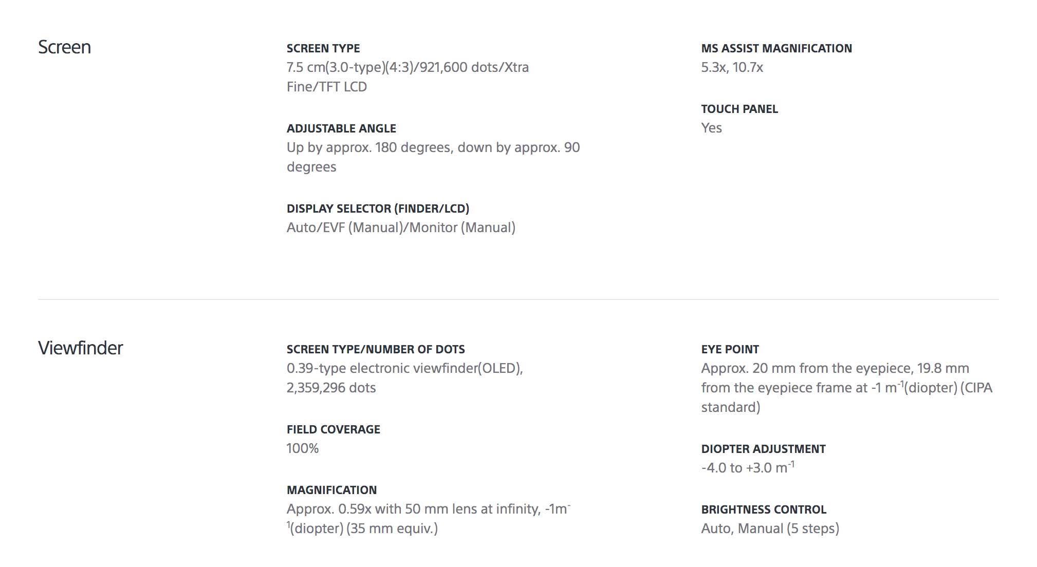
Task: Click the 921,600 dots Xtra Fine screen value
Action: coord(408,77)
